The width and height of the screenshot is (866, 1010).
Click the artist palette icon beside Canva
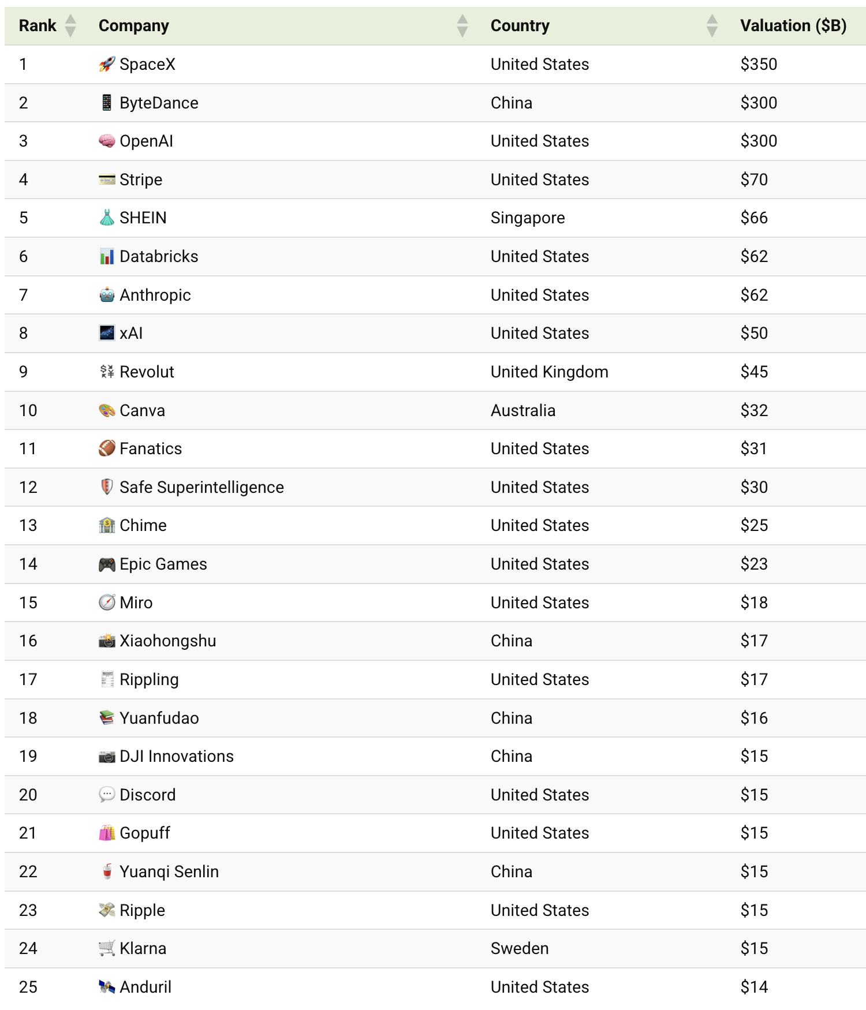[x=107, y=410]
